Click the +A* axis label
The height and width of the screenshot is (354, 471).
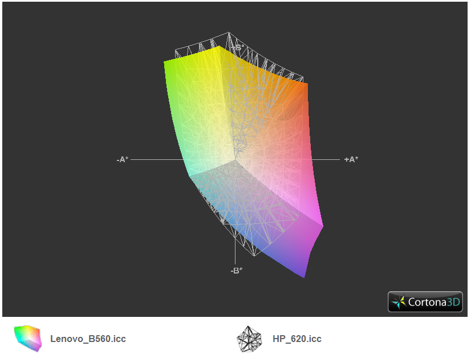(351, 159)
